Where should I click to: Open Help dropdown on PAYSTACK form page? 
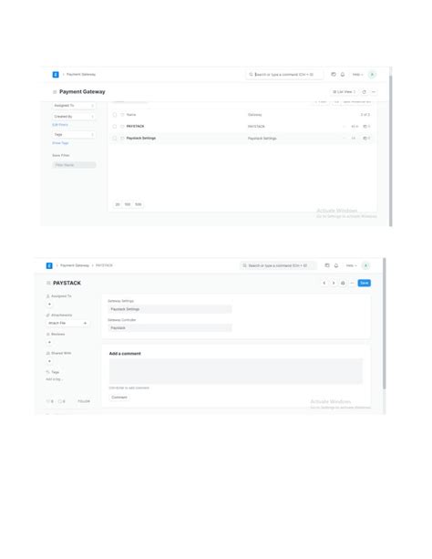351,265
